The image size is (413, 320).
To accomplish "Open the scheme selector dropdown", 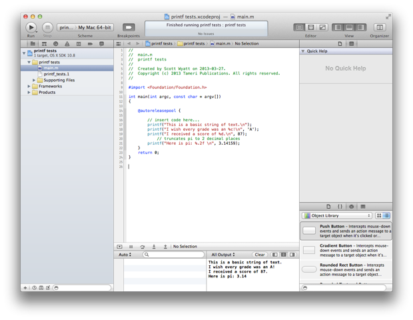I will [66, 27].
